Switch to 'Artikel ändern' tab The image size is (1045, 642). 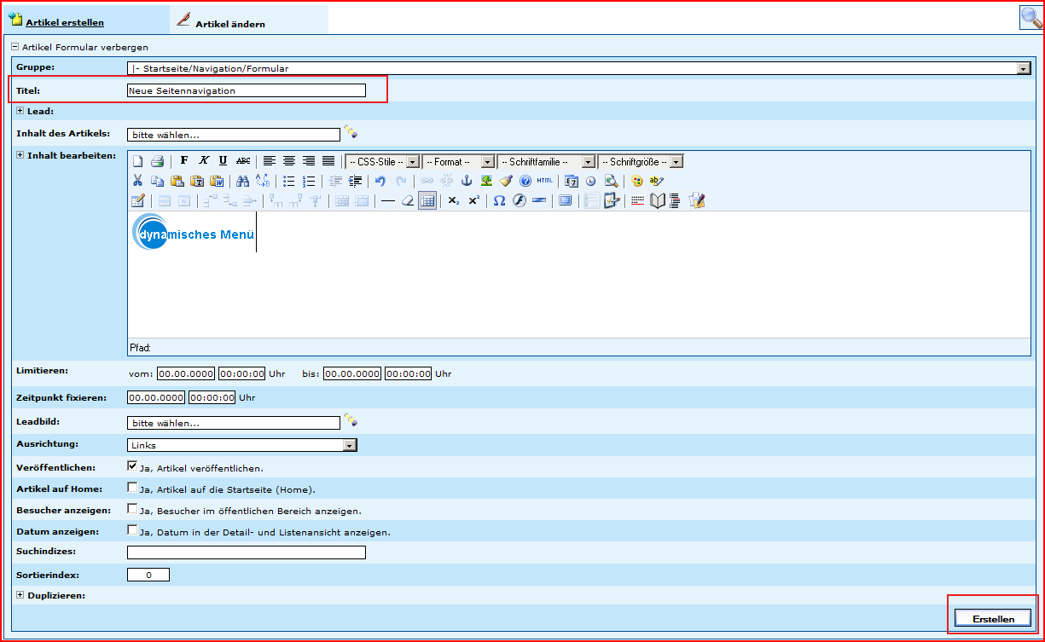[x=229, y=23]
